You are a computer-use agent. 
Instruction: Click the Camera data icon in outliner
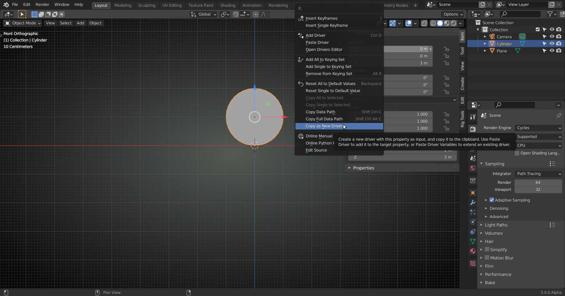pos(522,36)
